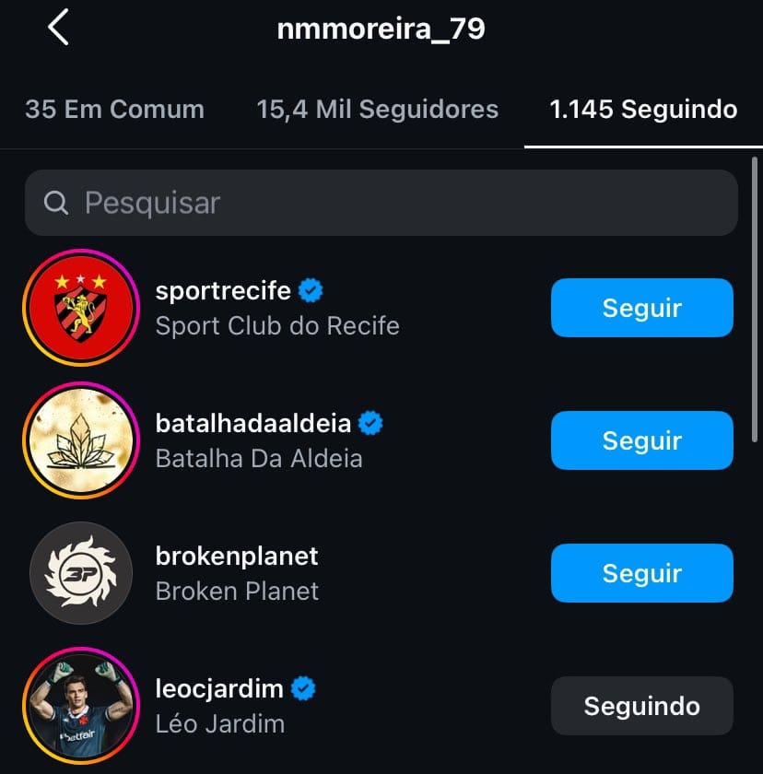Switch to 15,4 Mil Seguidores tab
This screenshot has height=774, width=763.
378,110
